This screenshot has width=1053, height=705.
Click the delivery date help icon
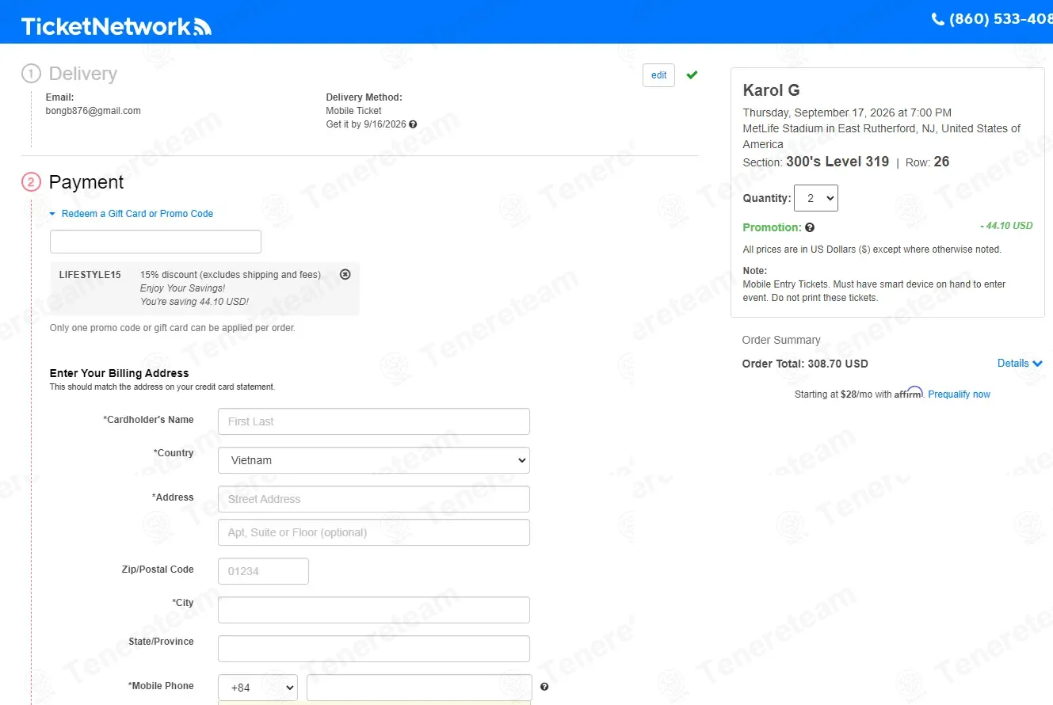coord(413,124)
